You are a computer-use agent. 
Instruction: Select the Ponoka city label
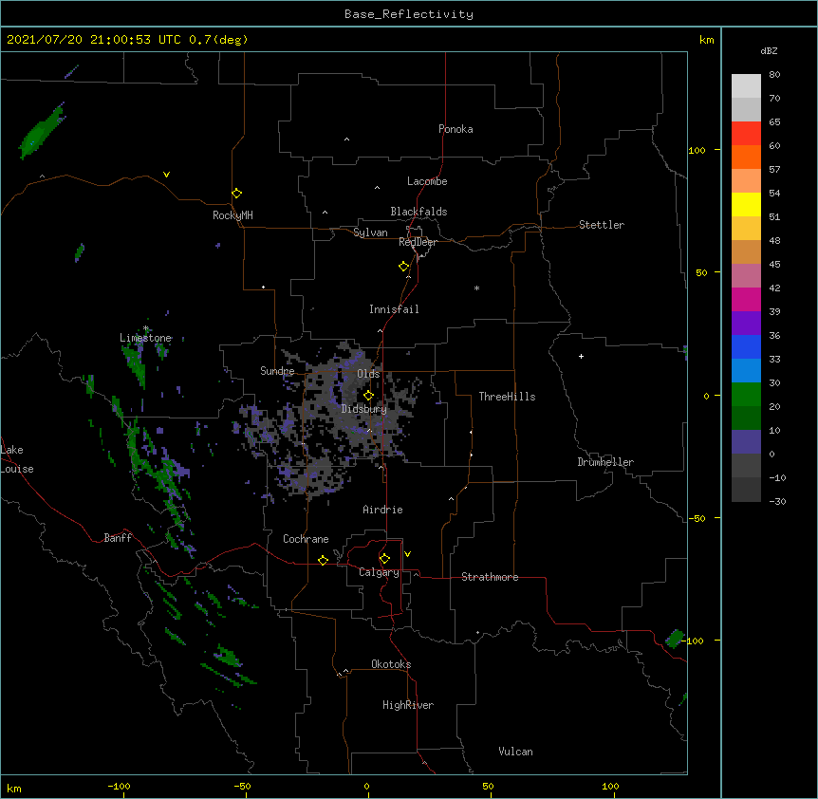[x=455, y=129]
